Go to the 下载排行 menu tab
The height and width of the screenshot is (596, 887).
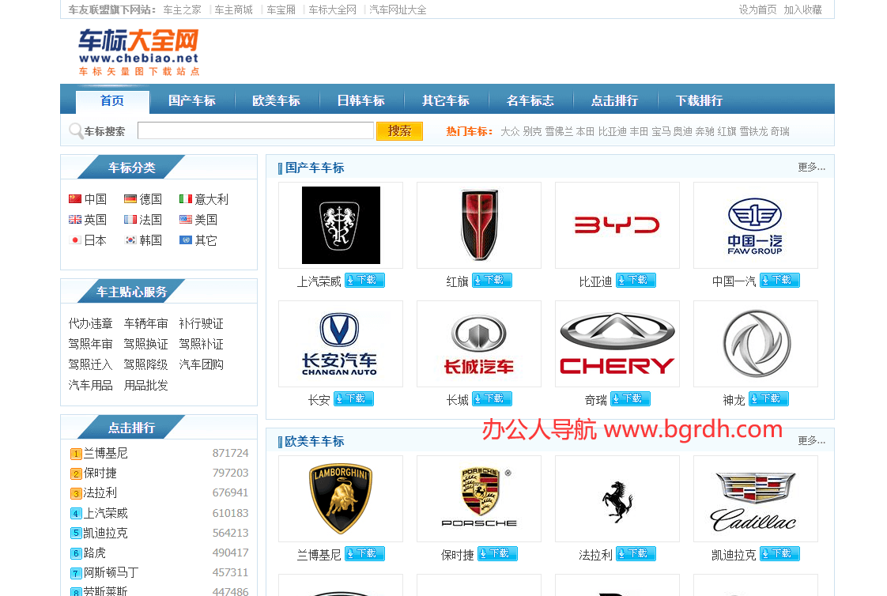699,100
